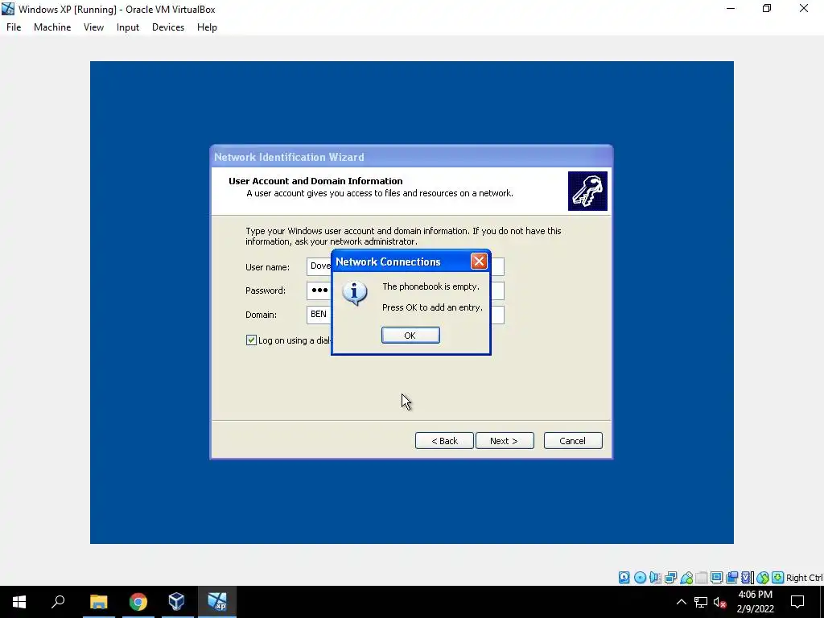Restore down the VirtualBox window
Image resolution: width=824 pixels, height=618 pixels.
(x=767, y=9)
